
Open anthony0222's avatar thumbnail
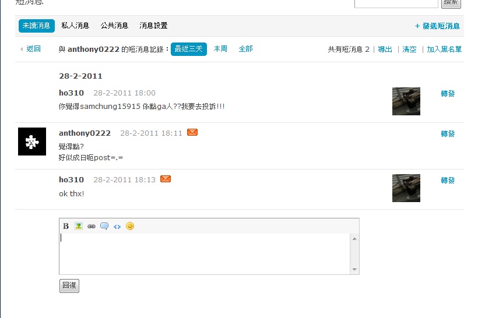[x=32, y=142]
